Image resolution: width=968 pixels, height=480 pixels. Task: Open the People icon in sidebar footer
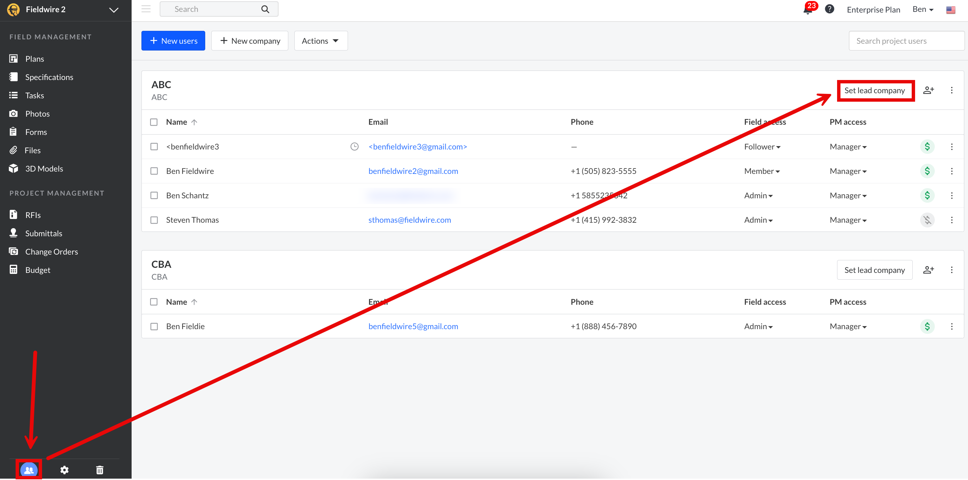coord(29,470)
